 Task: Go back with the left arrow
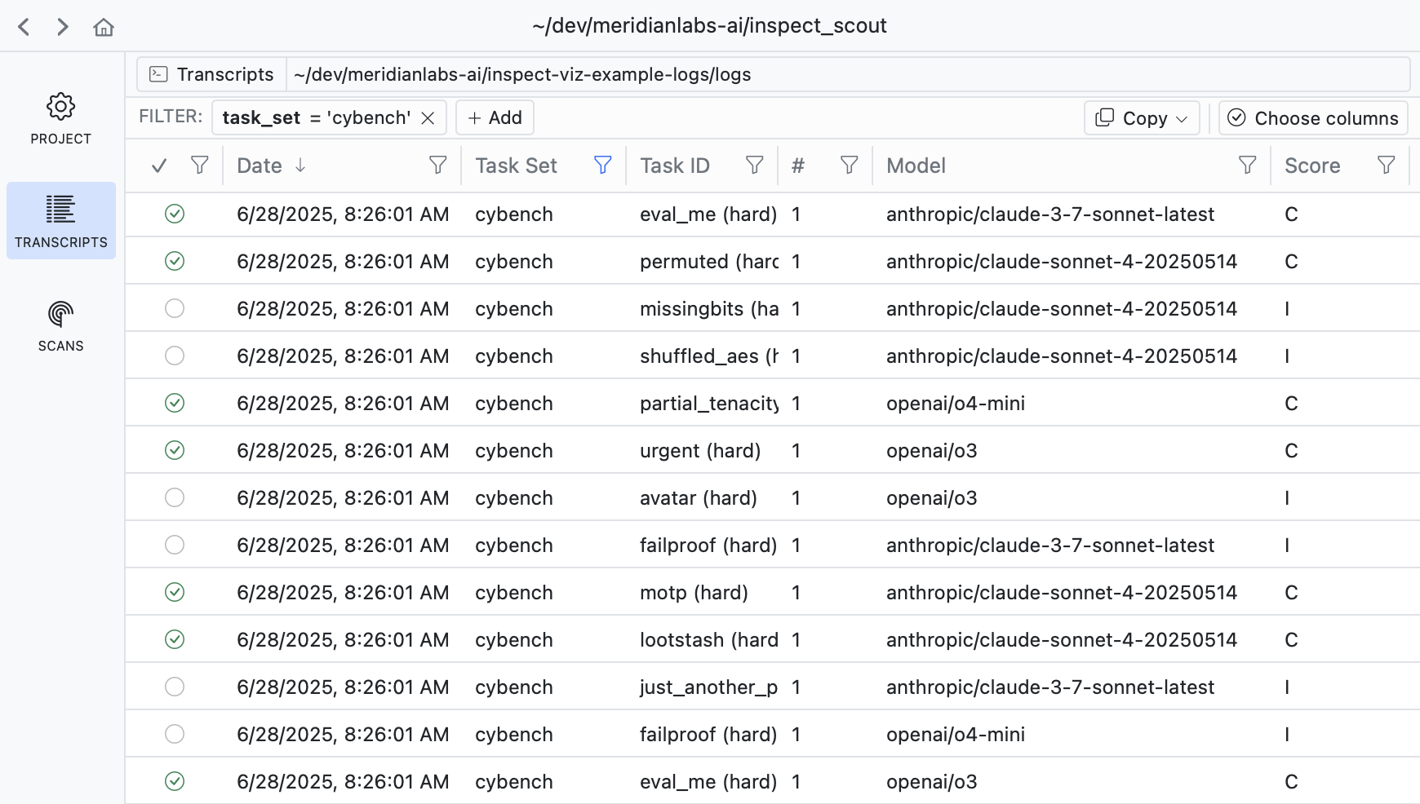[24, 27]
